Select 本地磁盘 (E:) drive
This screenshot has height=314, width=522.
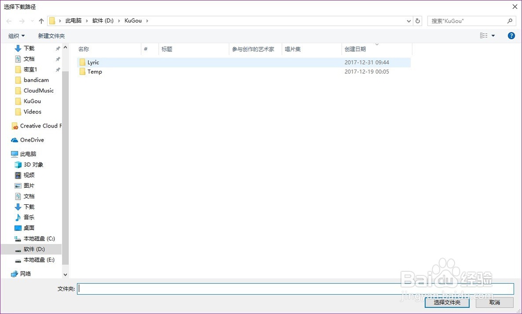point(39,260)
